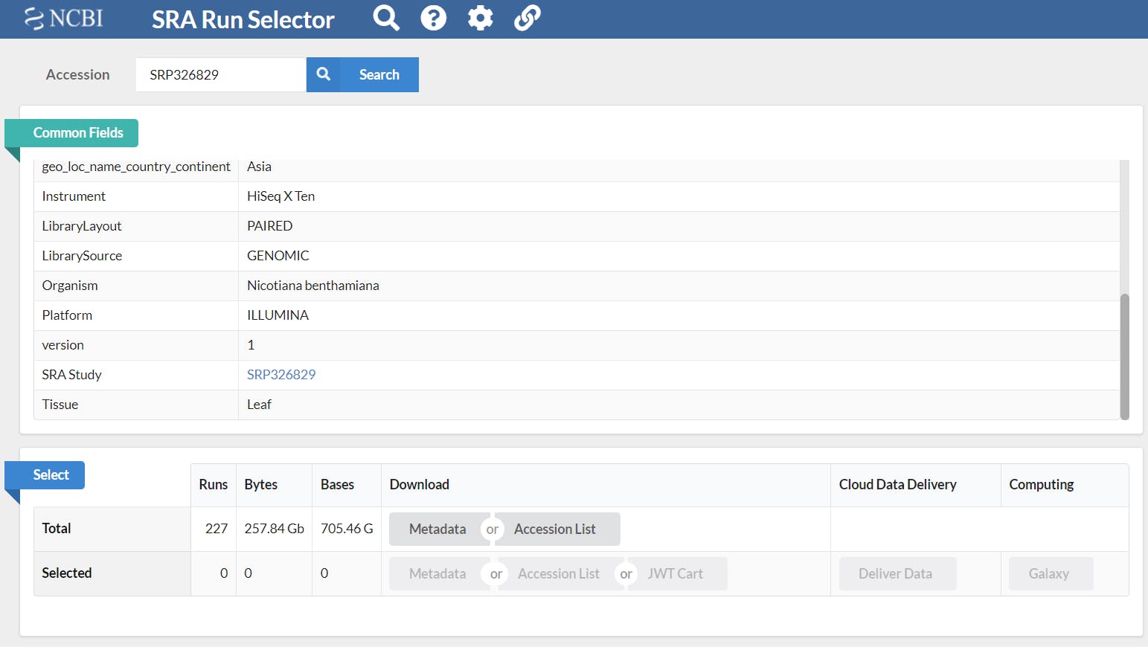
Task: Open settings gear icon in header
Action: 480,18
